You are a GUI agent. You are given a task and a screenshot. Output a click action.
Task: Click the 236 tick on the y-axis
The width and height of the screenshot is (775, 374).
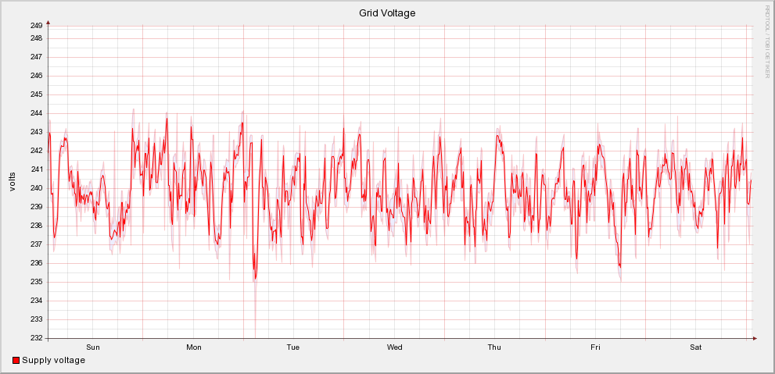36,263
